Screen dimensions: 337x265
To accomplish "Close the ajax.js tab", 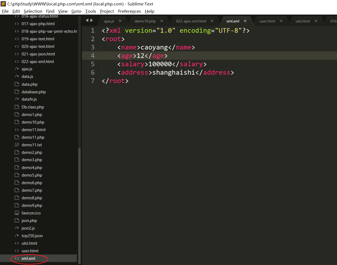I will click(x=120, y=21).
